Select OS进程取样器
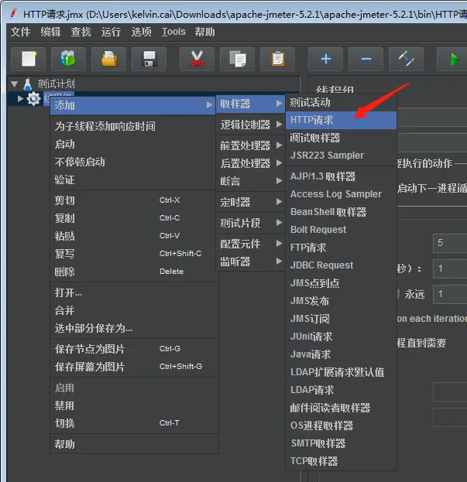The height and width of the screenshot is (482, 467). click(341, 426)
